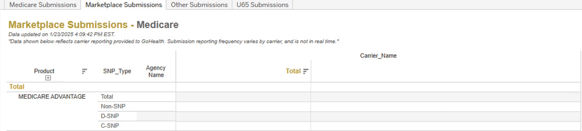The image size is (582, 131).
Task: Click the data updated timestamp text
Action: click(x=62, y=34)
